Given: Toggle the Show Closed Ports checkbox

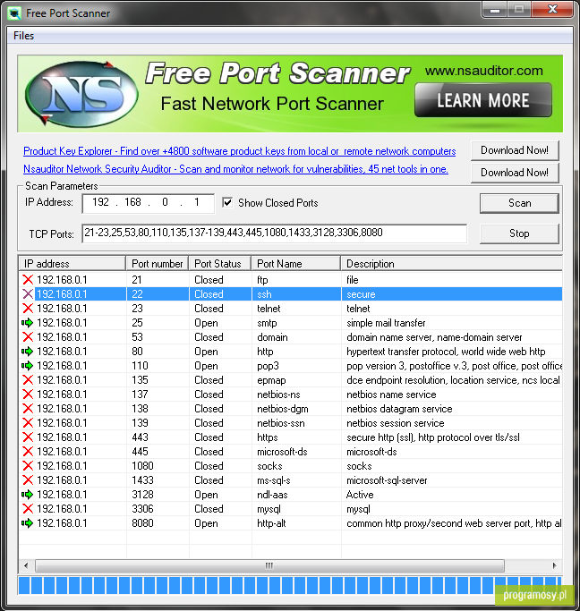Looking at the screenshot, I should [x=227, y=203].
